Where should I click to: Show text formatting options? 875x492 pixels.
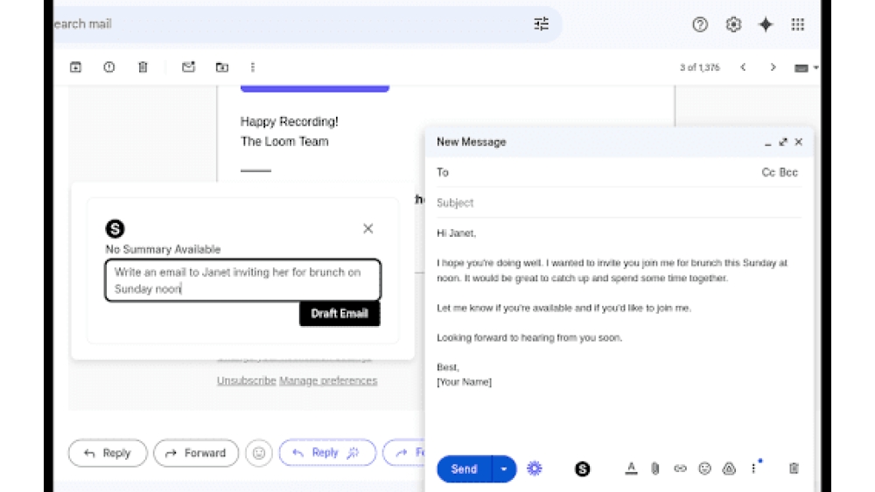point(631,468)
